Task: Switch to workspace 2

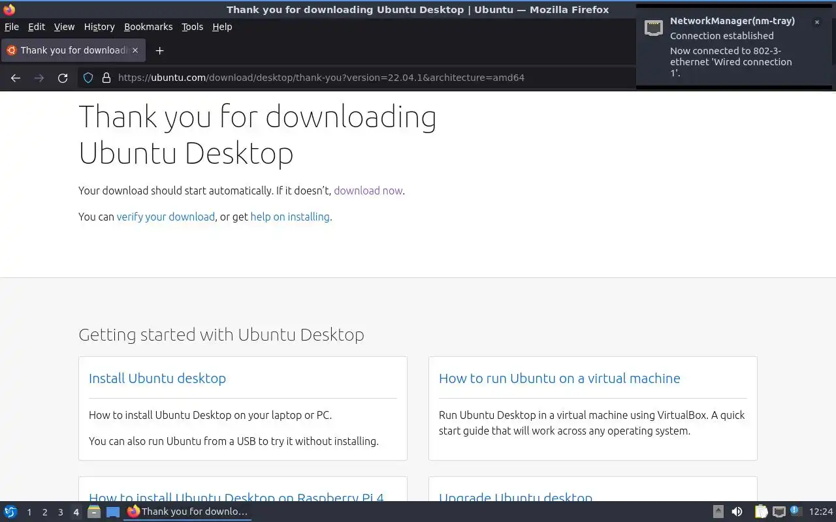Action: tap(44, 512)
